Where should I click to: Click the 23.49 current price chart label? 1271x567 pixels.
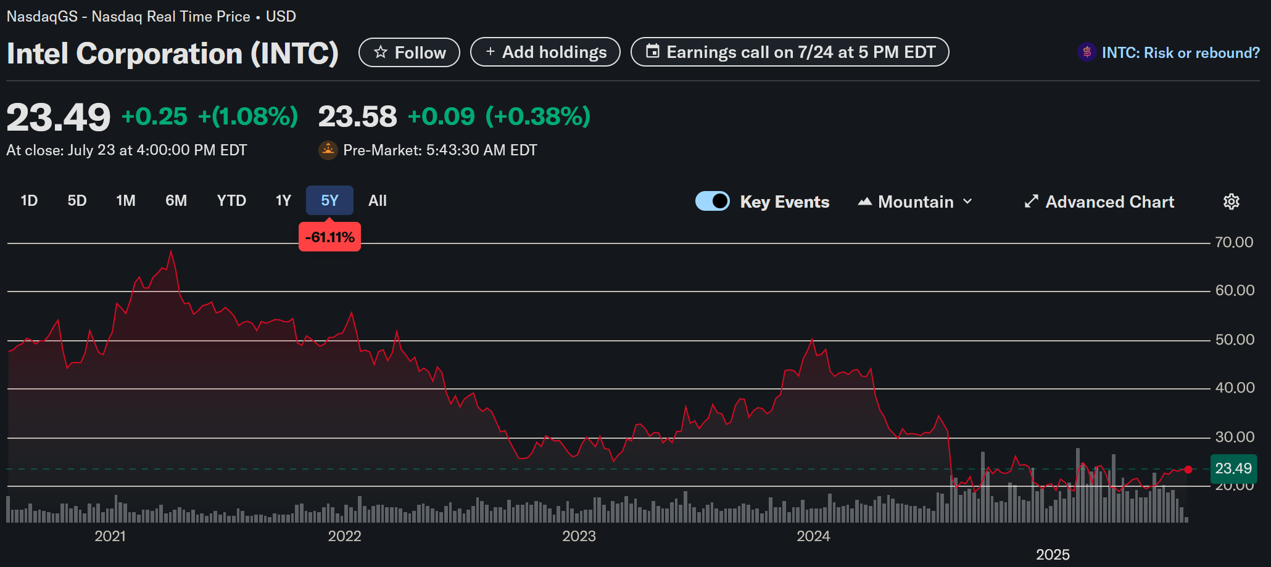[x=1233, y=468]
